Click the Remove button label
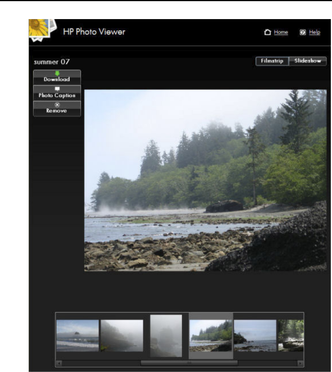This screenshot has height=372, width=332. (56, 110)
